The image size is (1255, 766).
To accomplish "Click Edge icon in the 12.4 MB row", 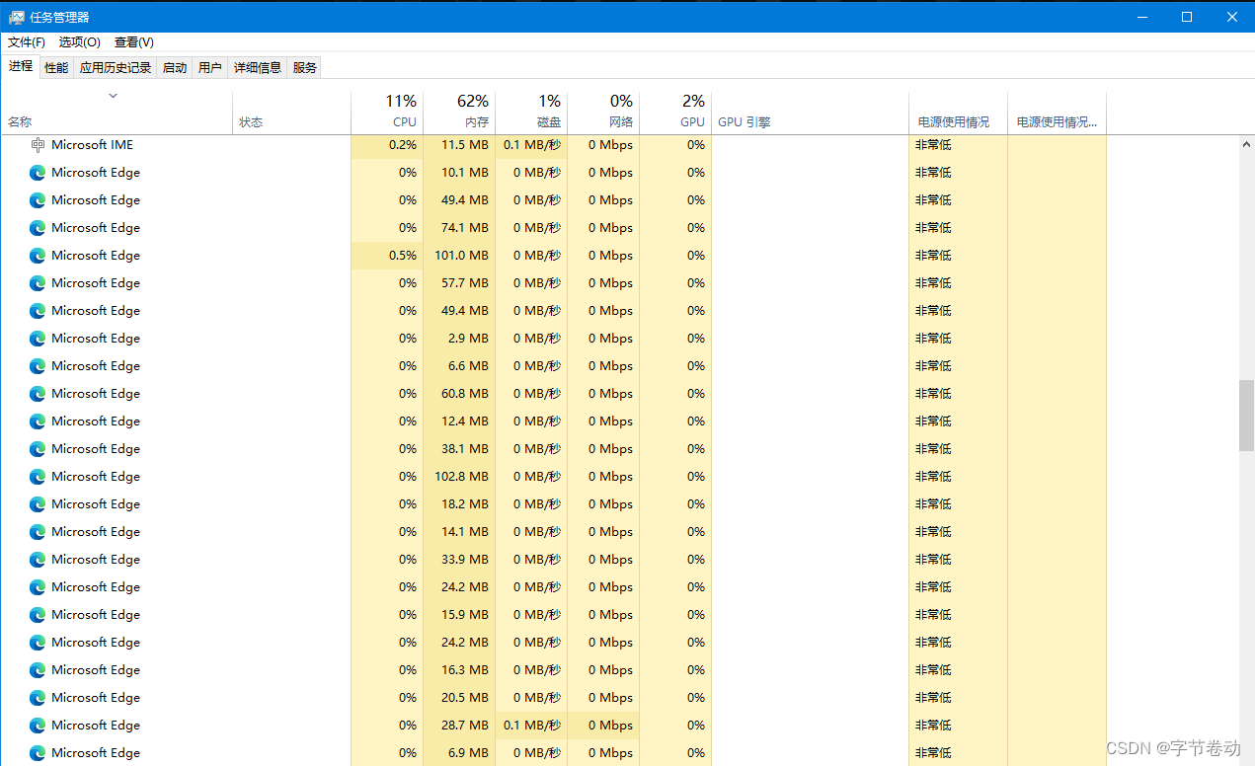I will (38, 421).
